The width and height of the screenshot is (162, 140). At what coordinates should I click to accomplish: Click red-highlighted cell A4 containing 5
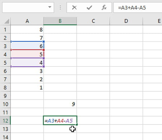27,54
